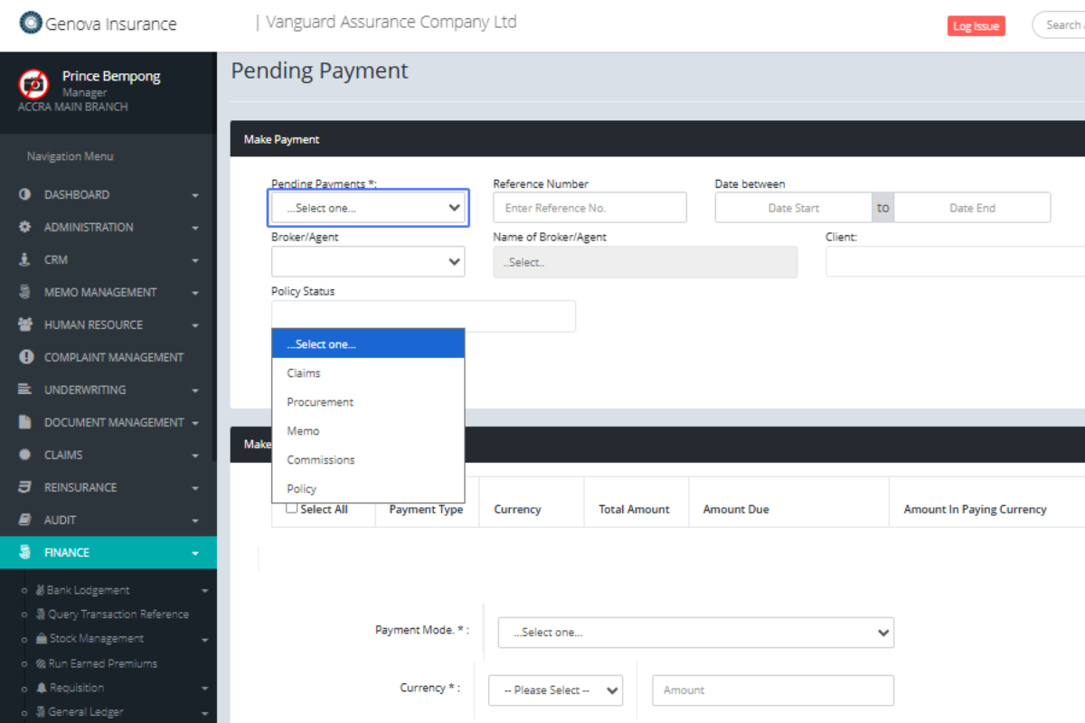The image size is (1085, 723).
Task: Click the Document Management file icon
Action: click(x=25, y=422)
